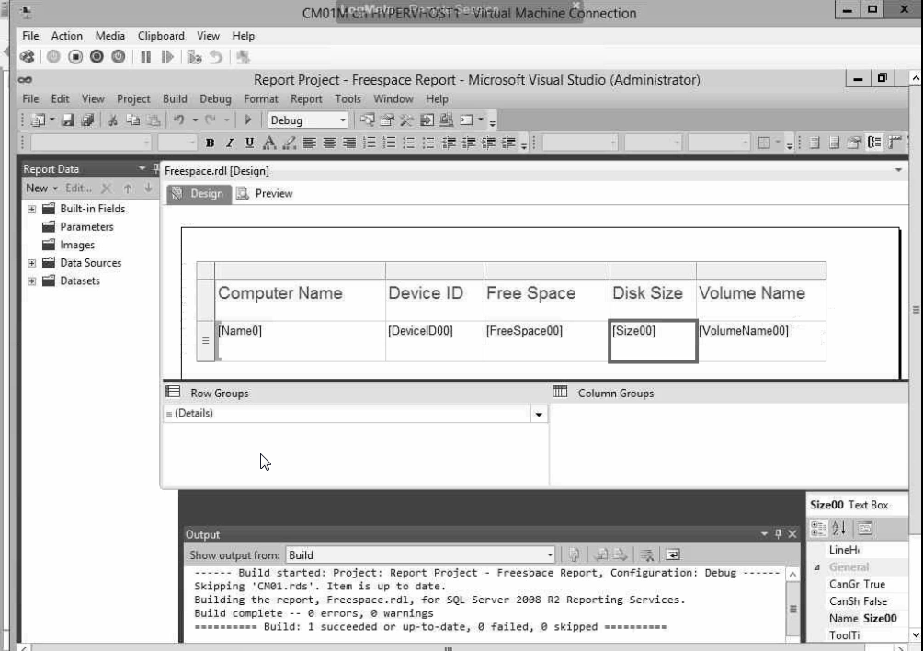Click the Bold formatting icon
The height and width of the screenshot is (651, 923).
click(211, 143)
